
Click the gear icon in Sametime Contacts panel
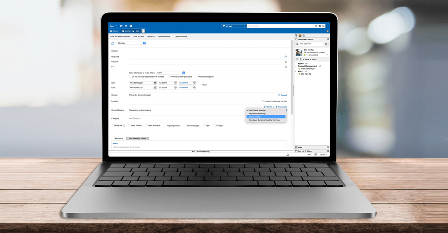326,44
